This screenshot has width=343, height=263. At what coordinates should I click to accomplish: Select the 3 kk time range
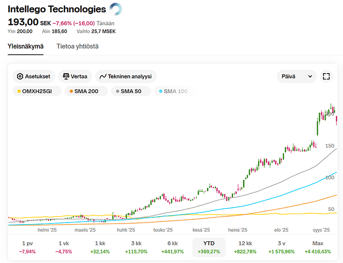(x=136, y=248)
